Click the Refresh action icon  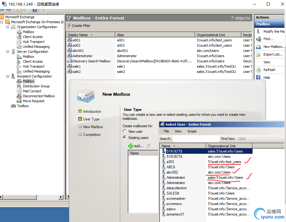pos(258,70)
